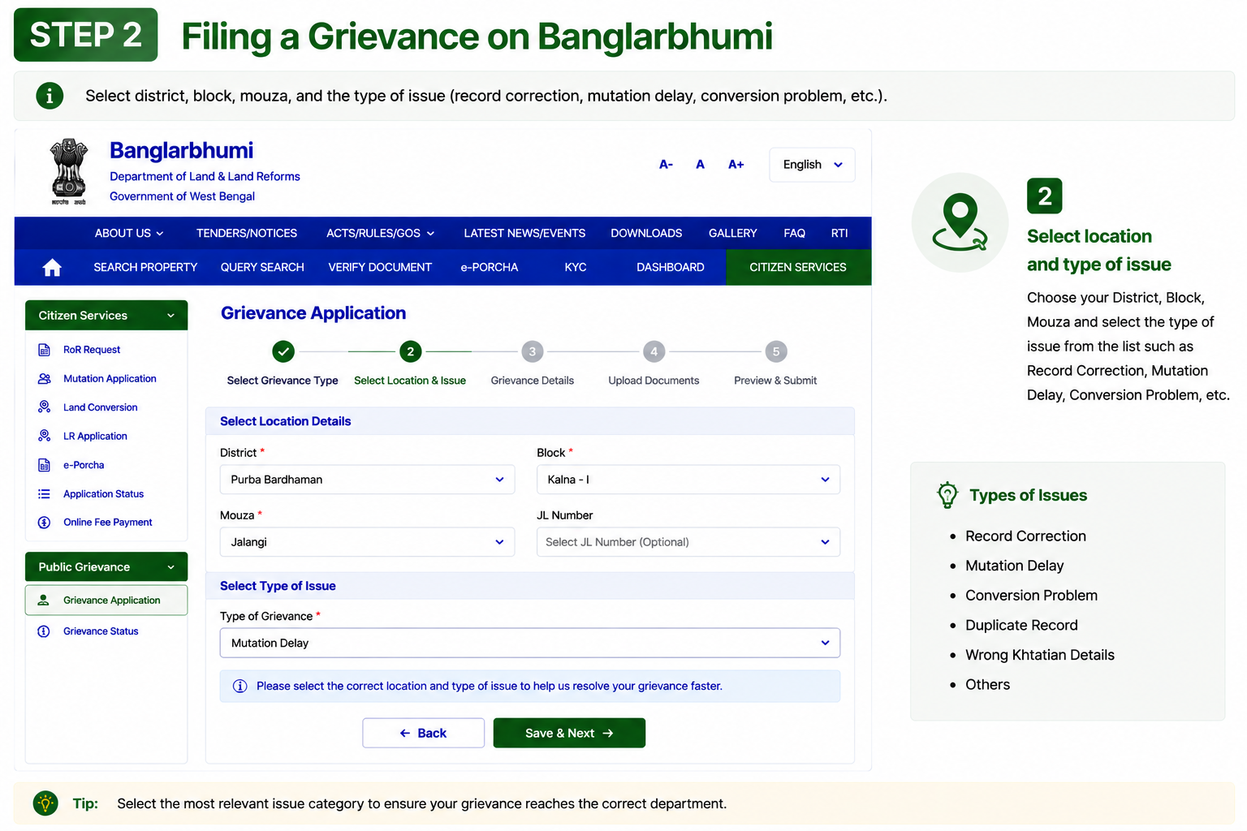Collapse the Citizen Services sidebar section
1247x831 pixels.
106,316
